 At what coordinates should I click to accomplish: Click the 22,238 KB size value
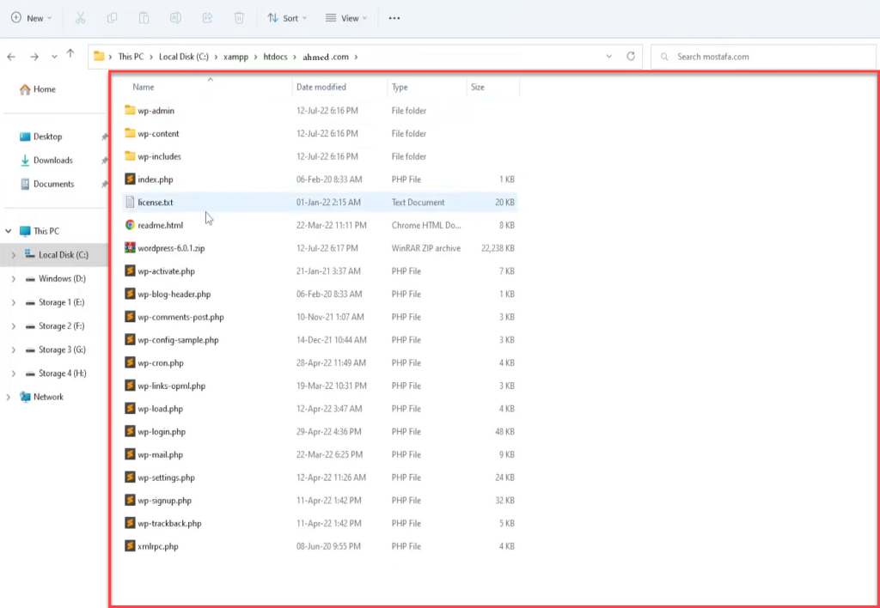498,248
